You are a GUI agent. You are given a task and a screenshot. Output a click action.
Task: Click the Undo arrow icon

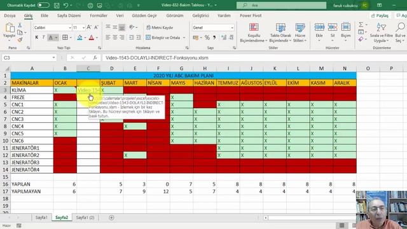pos(66,5)
